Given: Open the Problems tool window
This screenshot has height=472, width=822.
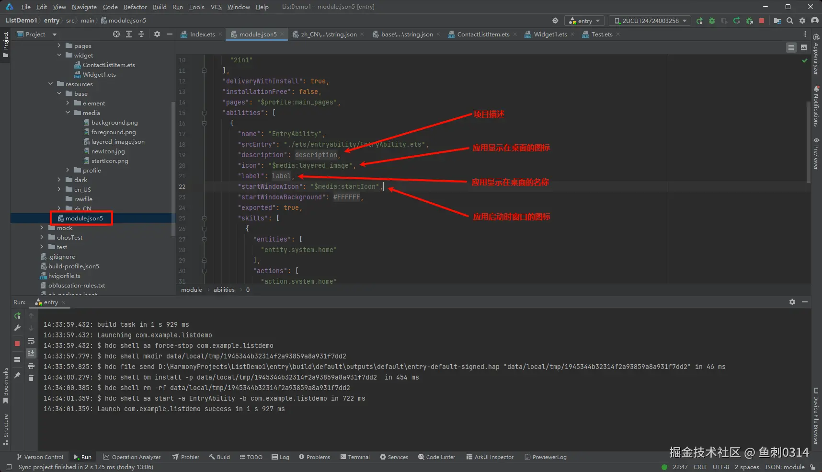Looking at the screenshot, I should [314, 457].
